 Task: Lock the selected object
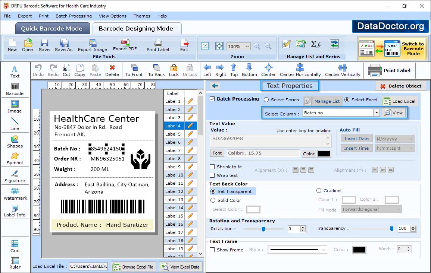point(174,70)
